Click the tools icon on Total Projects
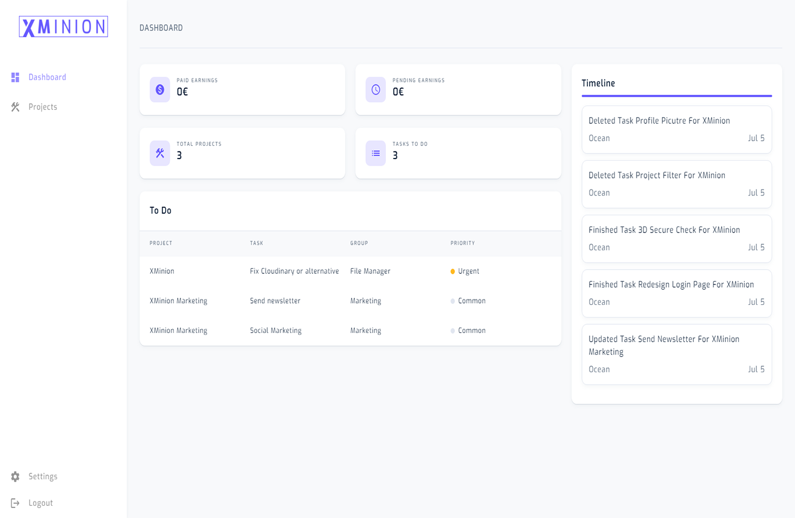Viewport: 795px width, 518px height. pyautogui.click(x=160, y=153)
